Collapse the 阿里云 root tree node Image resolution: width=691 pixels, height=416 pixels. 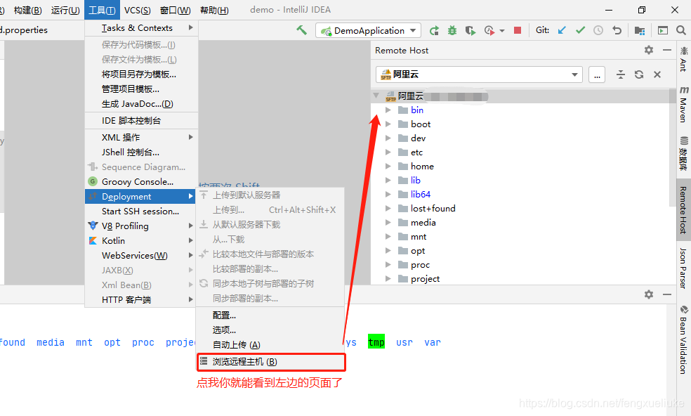pyautogui.click(x=376, y=96)
